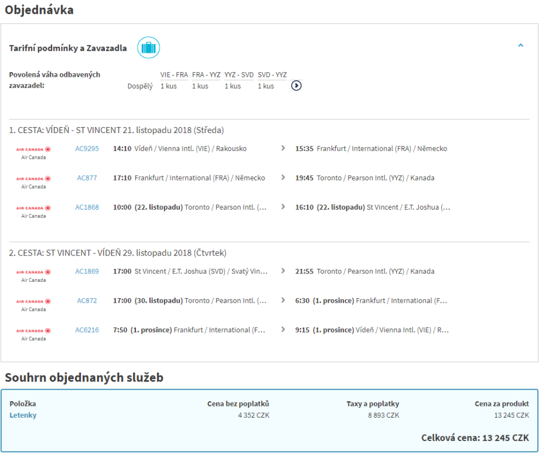Click the circled arrow next to baggage allowance
This screenshot has height=454, width=539.
coord(296,86)
